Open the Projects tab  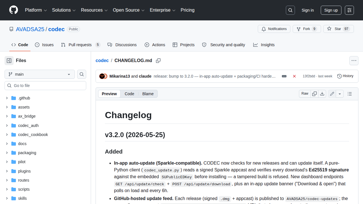click(x=183, y=45)
